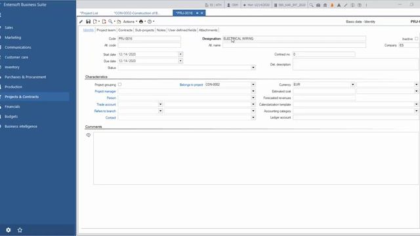
Task: Open the first Trade account code dropdown
Action: [x=160, y=104]
